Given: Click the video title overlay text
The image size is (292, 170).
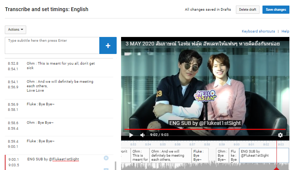Looking at the screenshot, I should pos(202,44).
